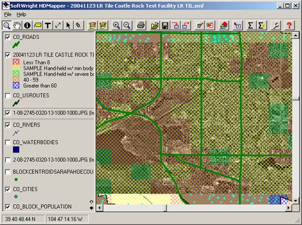Activate the hand pan tool
The width and height of the screenshot is (302, 225).
[17, 25]
